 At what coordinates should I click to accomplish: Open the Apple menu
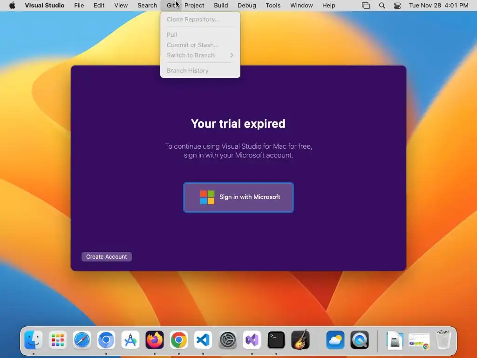click(x=12, y=5)
